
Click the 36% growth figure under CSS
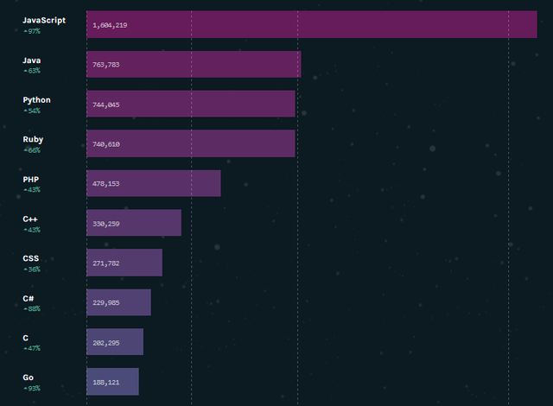[x=32, y=270]
